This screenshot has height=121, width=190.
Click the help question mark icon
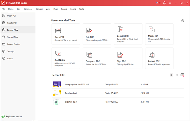click(164, 3)
